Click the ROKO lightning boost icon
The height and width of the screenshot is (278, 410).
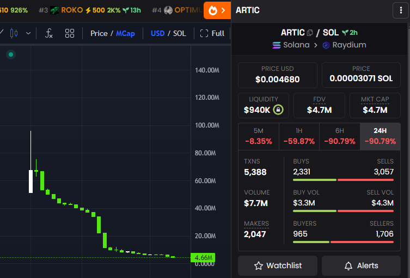tap(88, 10)
